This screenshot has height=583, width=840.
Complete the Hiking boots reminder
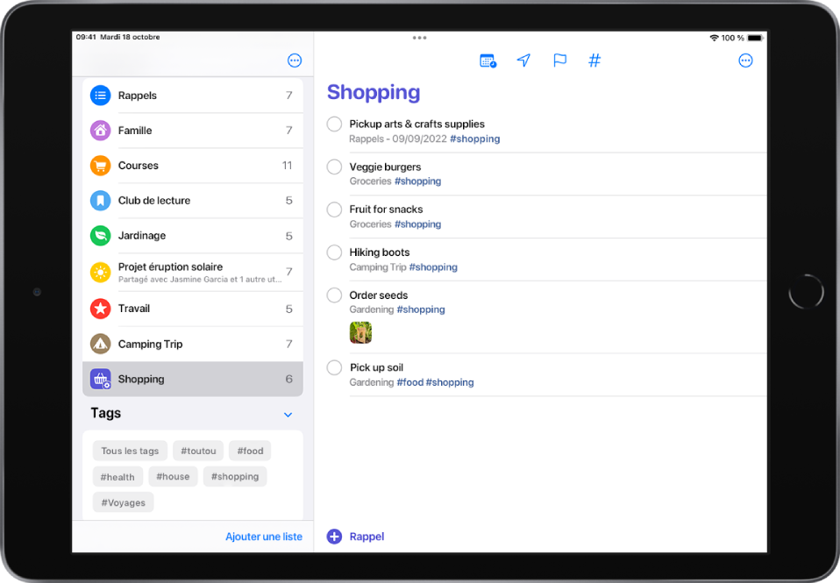tap(334, 252)
